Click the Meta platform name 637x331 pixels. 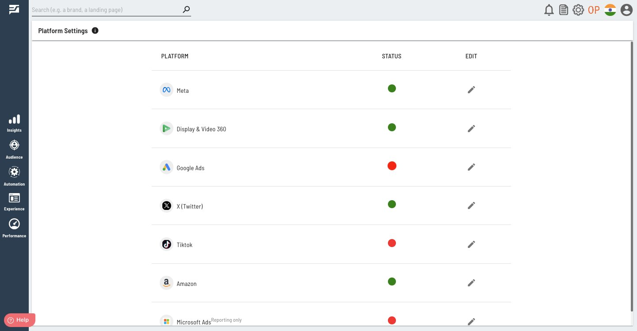[x=183, y=91]
